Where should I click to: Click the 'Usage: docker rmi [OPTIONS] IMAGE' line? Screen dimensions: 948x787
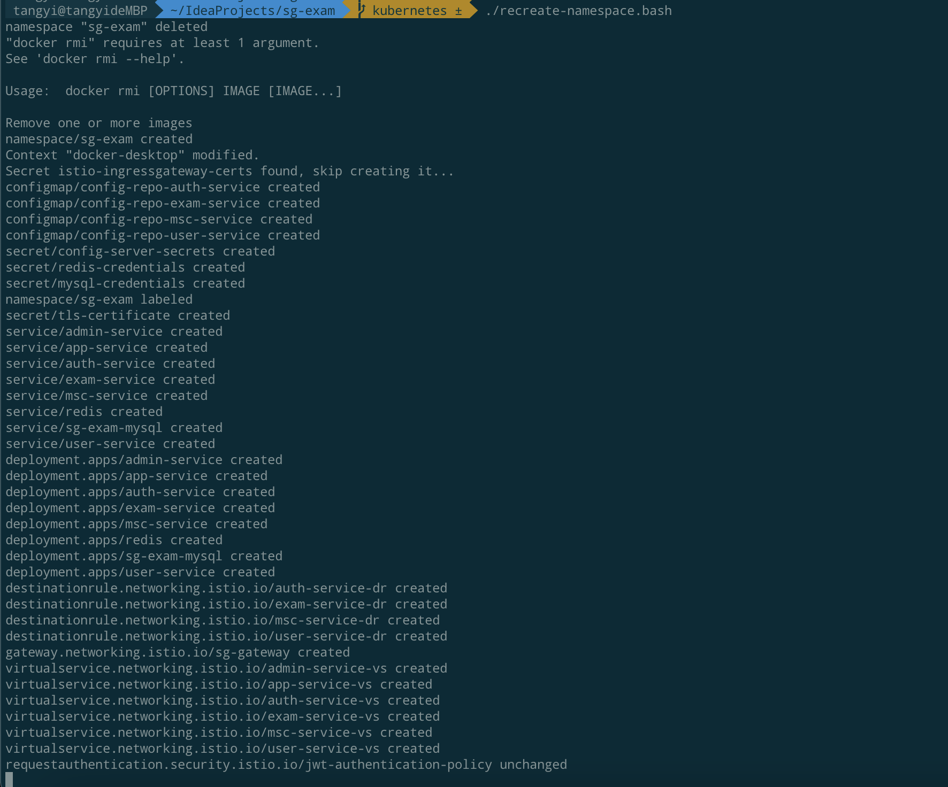point(174,91)
